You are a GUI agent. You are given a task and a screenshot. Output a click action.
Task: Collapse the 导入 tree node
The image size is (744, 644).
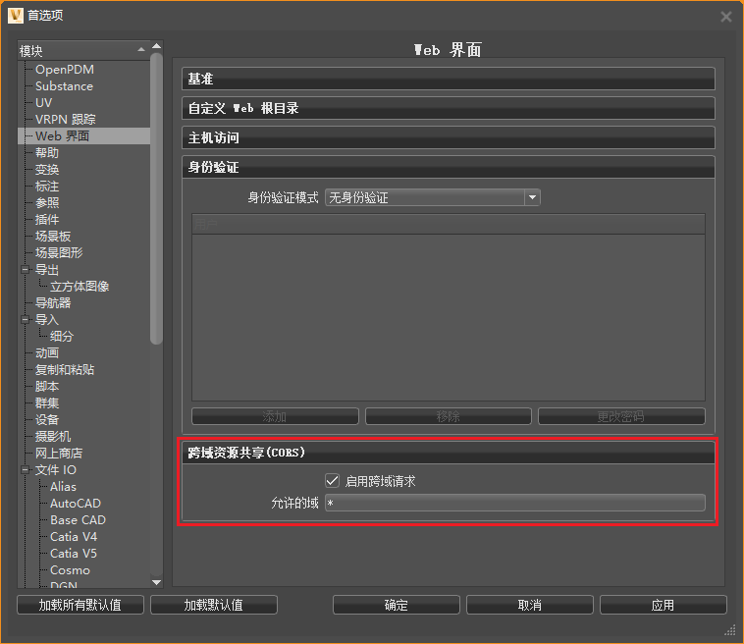pos(25,319)
